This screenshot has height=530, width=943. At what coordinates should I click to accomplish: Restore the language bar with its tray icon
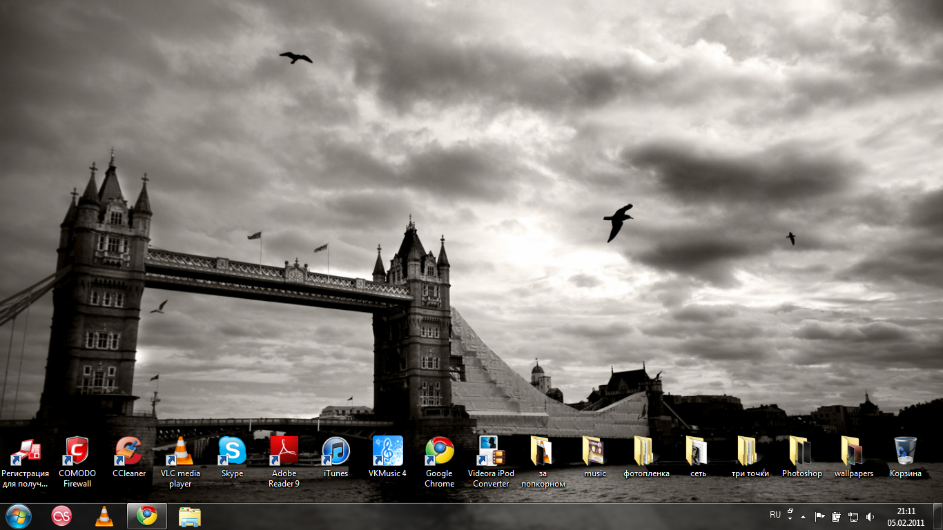pyautogui.click(x=790, y=511)
